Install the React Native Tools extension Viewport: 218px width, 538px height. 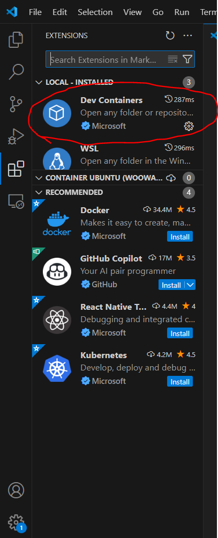[180, 333]
